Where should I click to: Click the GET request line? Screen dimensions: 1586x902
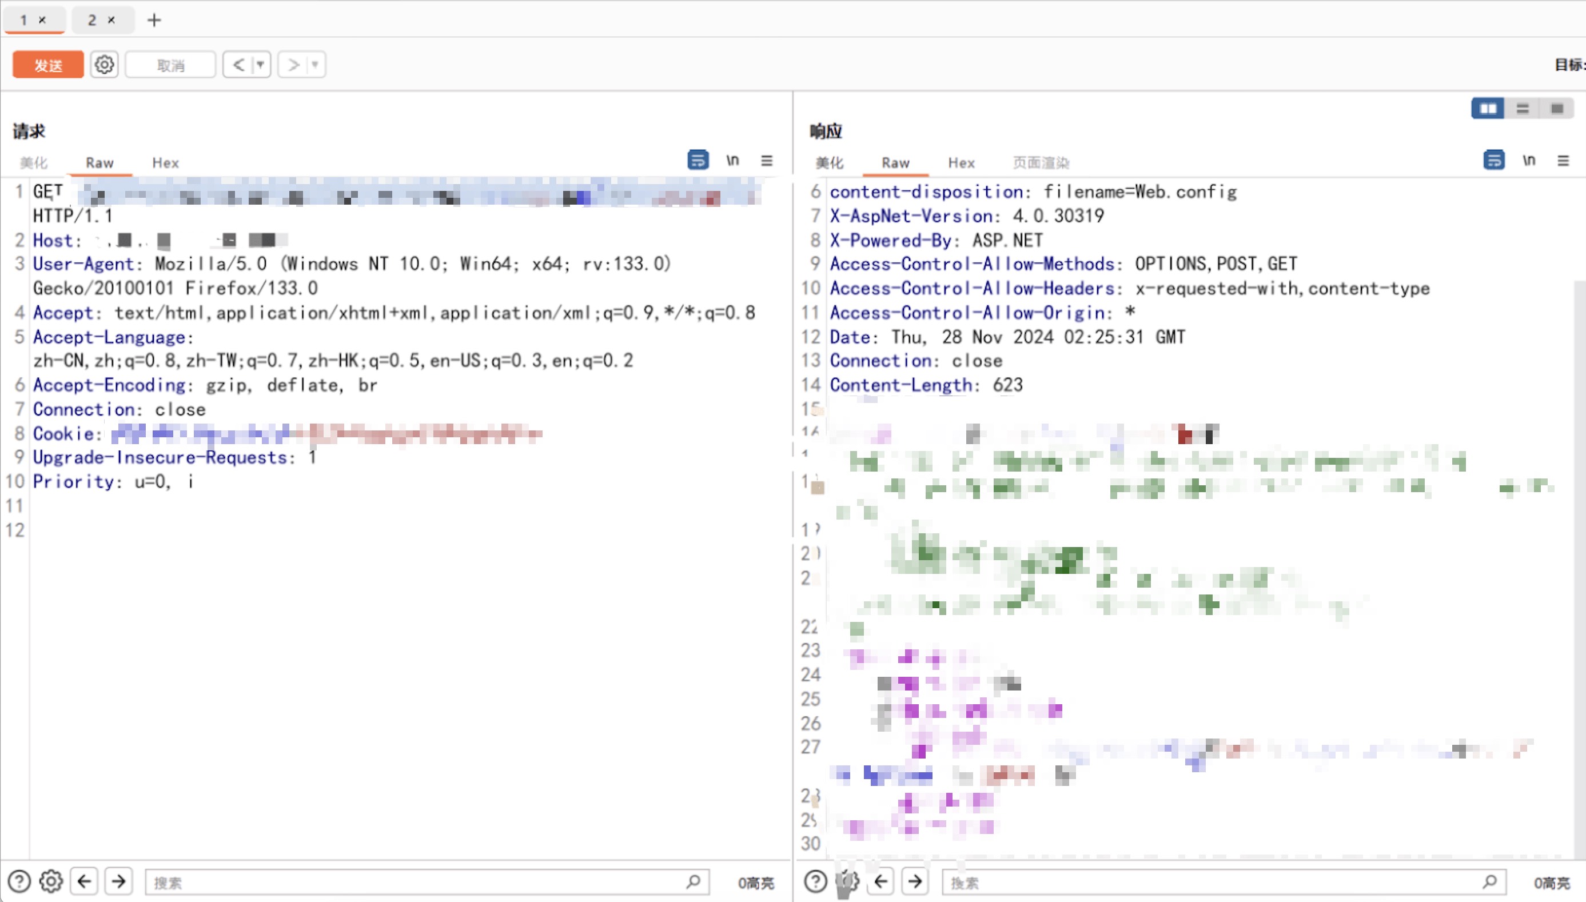point(397,203)
